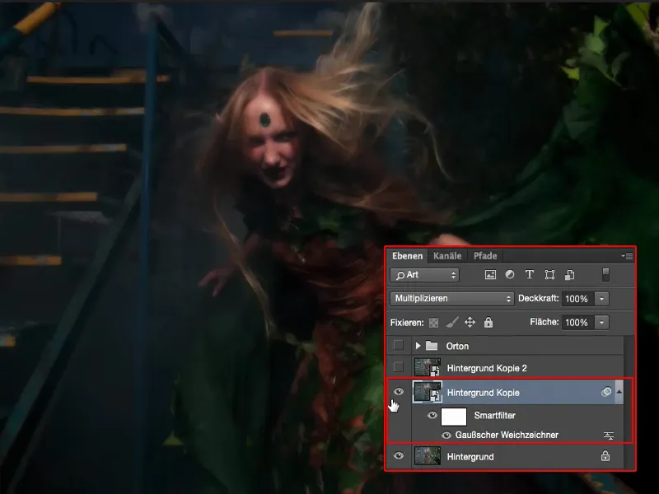Viewport: 659px width, 494px height.
Task: Select the Ebenen tab
Action: pyautogui.click(x=407, y=256)
